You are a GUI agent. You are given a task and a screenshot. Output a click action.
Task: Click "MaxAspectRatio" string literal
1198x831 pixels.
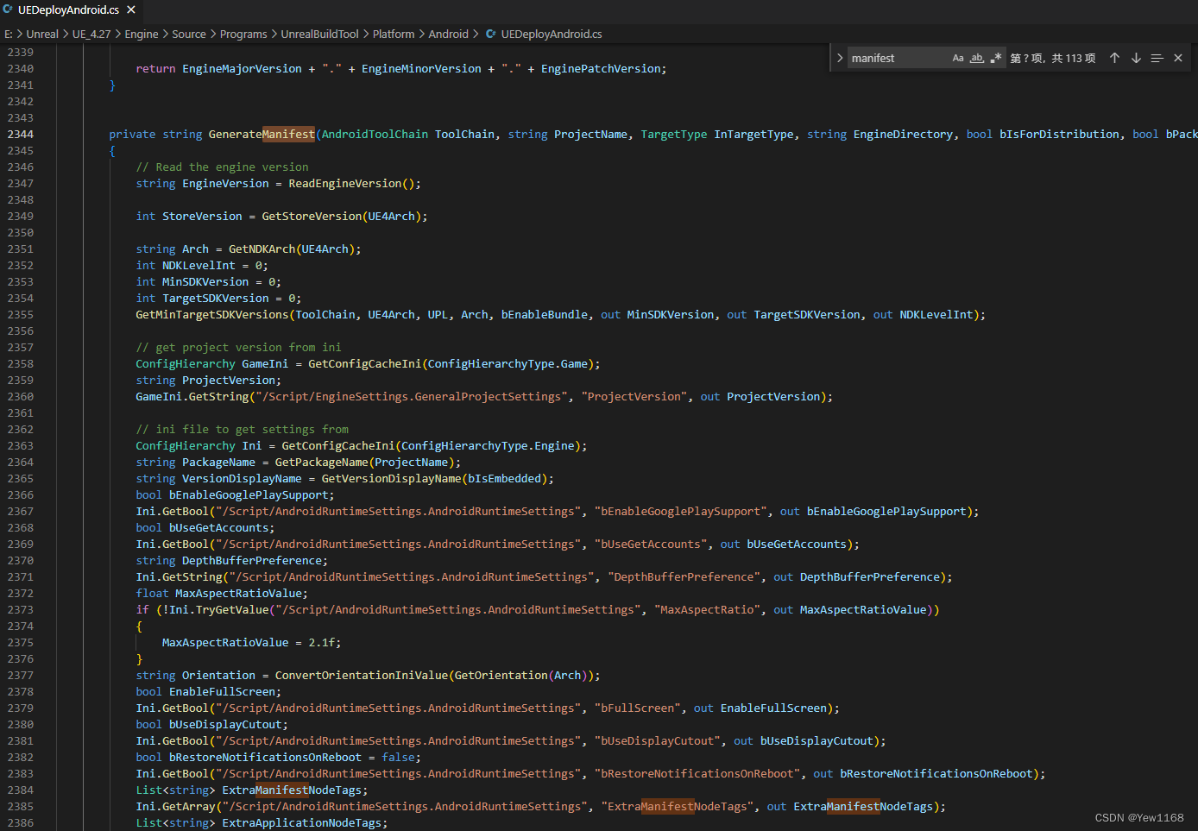click(x=707, y=609)
